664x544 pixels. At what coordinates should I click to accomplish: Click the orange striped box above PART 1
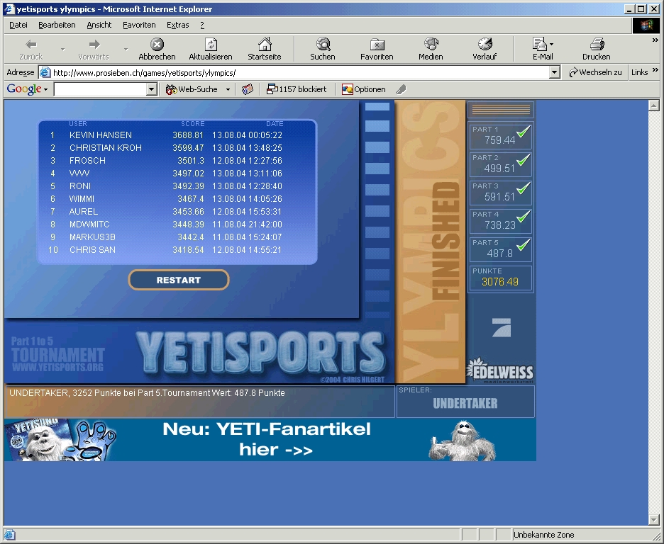[x=501, y=110]
